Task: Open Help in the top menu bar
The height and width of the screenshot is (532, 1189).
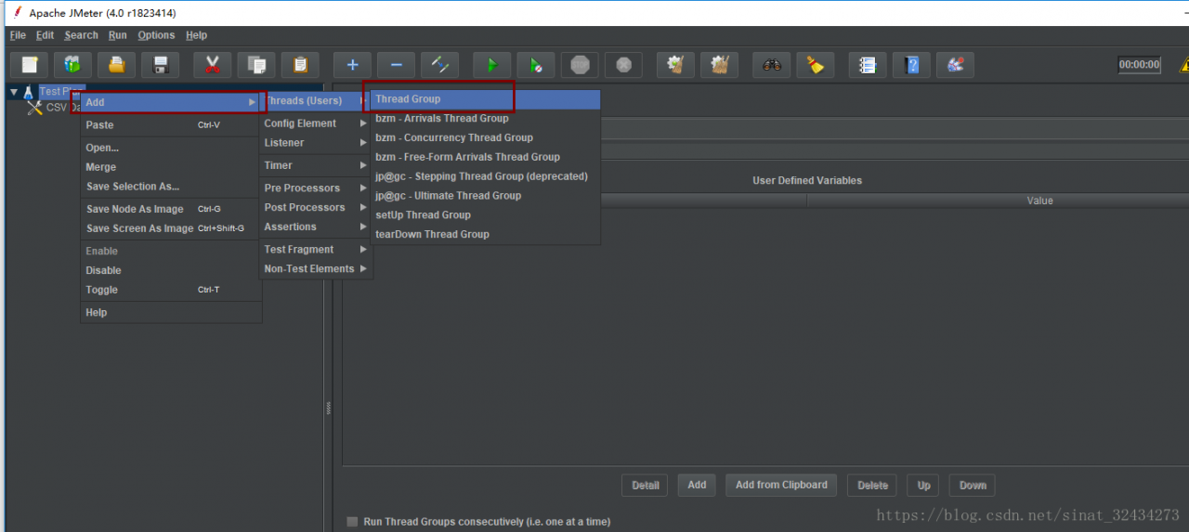Action: pyautogui.click(x=196, y=35)
